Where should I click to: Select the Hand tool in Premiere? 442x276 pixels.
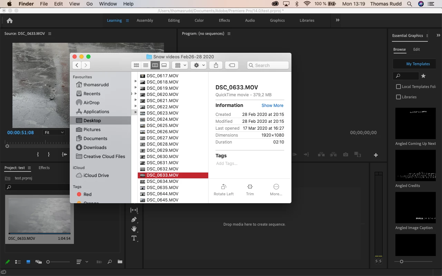point(134,229)
